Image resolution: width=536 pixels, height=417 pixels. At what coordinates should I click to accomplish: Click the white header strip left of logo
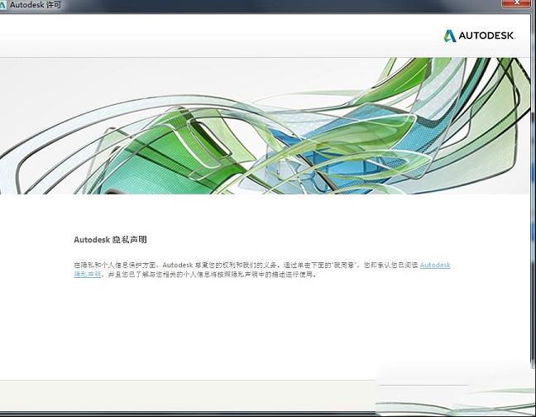[x=207, y=36]
